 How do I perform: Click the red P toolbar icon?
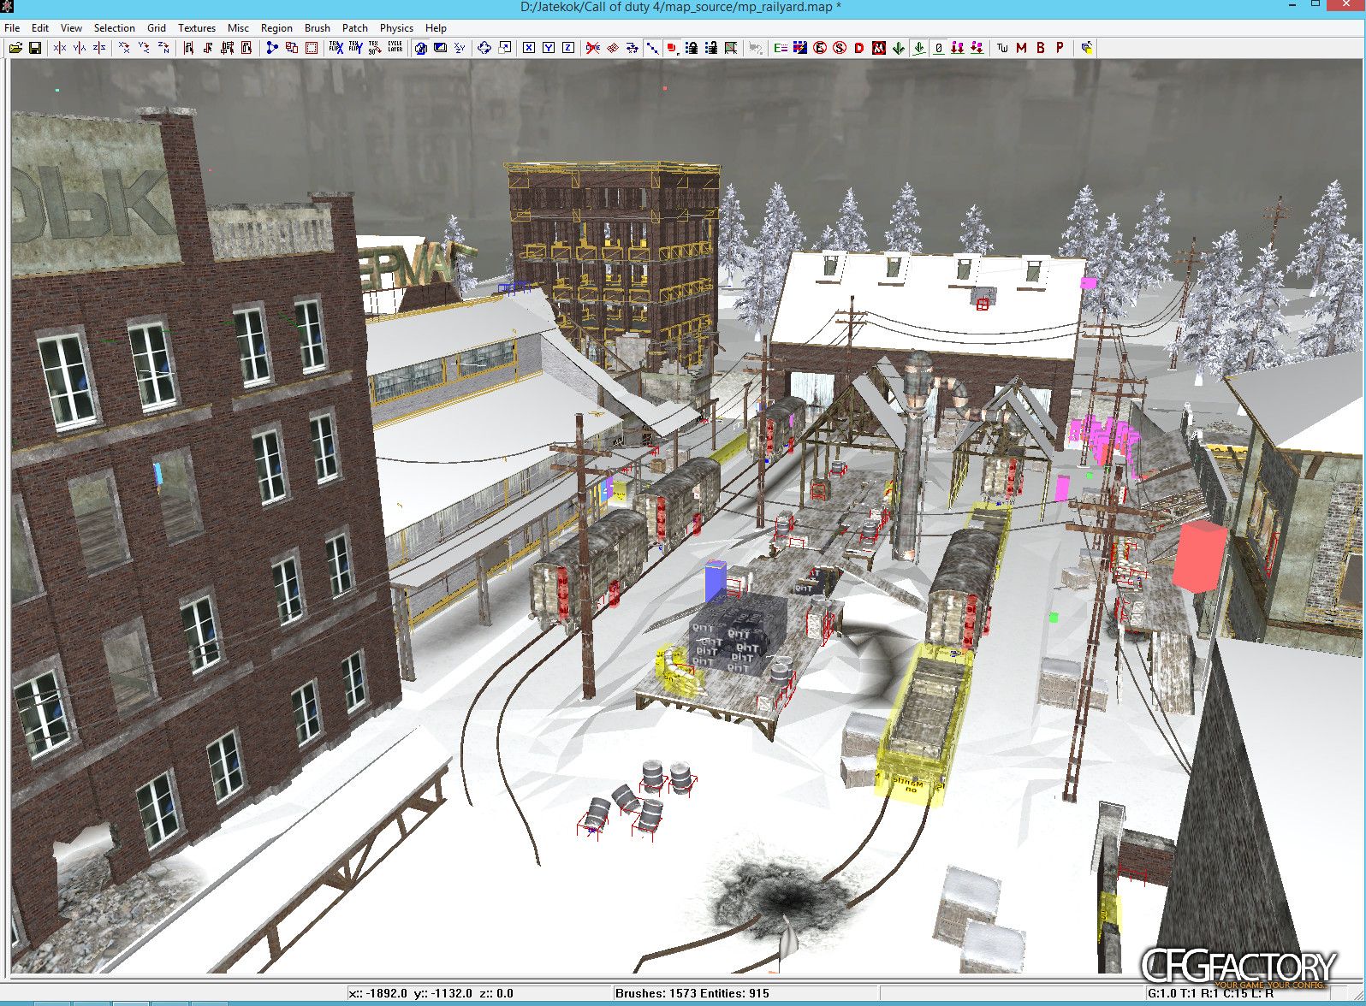[1060, 48]
